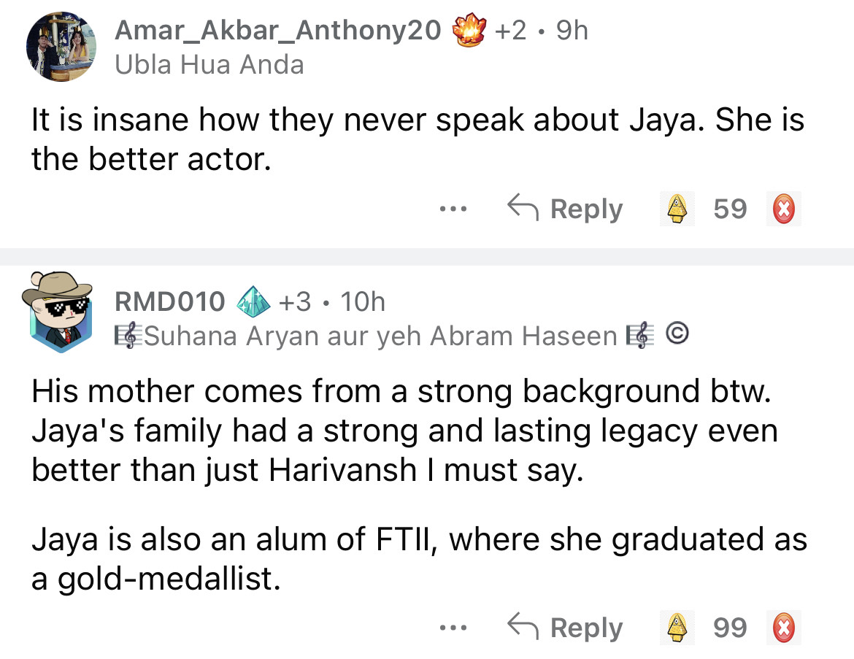854x659 pixels.
Task: Click the 9h timestamp
Action: [572, 30]
